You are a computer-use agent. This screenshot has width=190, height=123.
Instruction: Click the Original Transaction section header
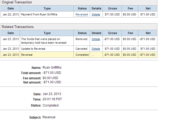[x=79, y=2]
